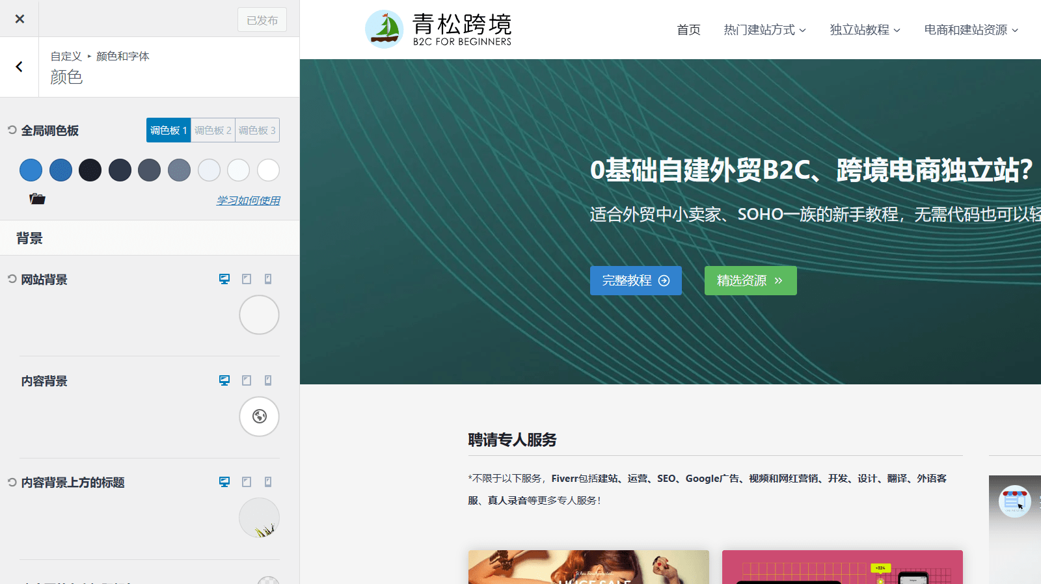Click the 内容背景 label
Viewport: 1041px width, 584px height.
pyautogui.click(x=44, y=381)
